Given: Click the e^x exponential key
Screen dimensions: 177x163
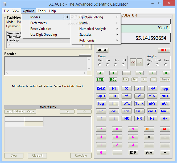Looking at the screenshot, I should tap(126, 103).
